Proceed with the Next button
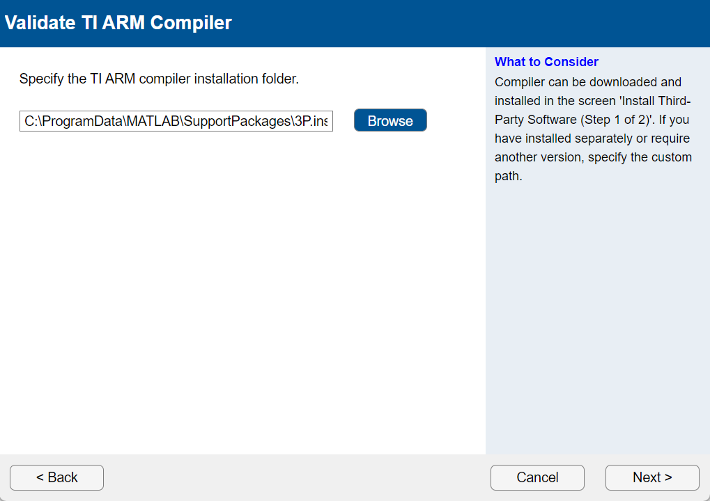 click(x=652, y=477)
